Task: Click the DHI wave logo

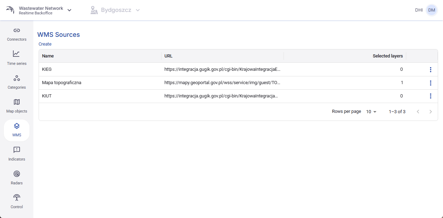Action: pyautogui.click(x=11, y=10)
